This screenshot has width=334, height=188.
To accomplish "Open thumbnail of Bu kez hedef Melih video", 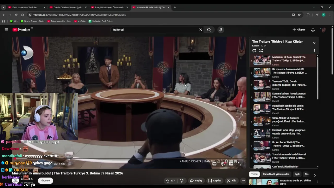I will [x=262, y=146].
